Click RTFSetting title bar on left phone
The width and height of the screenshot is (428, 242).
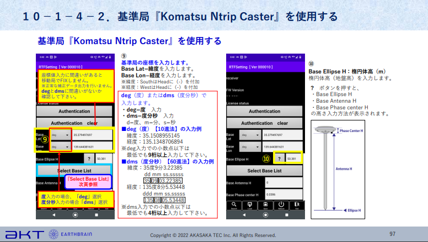pos(75,67)
